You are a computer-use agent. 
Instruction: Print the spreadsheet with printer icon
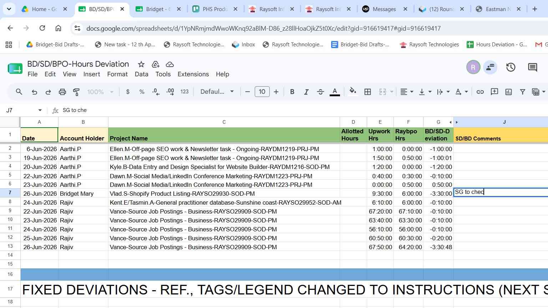coord(62,92)
